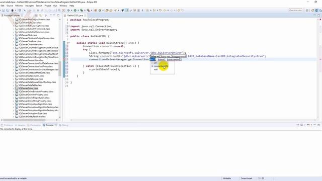Screen dimensions: 322x181
Task: Switch to the Debug tab in bottom panel
Action: click(64, 125)
